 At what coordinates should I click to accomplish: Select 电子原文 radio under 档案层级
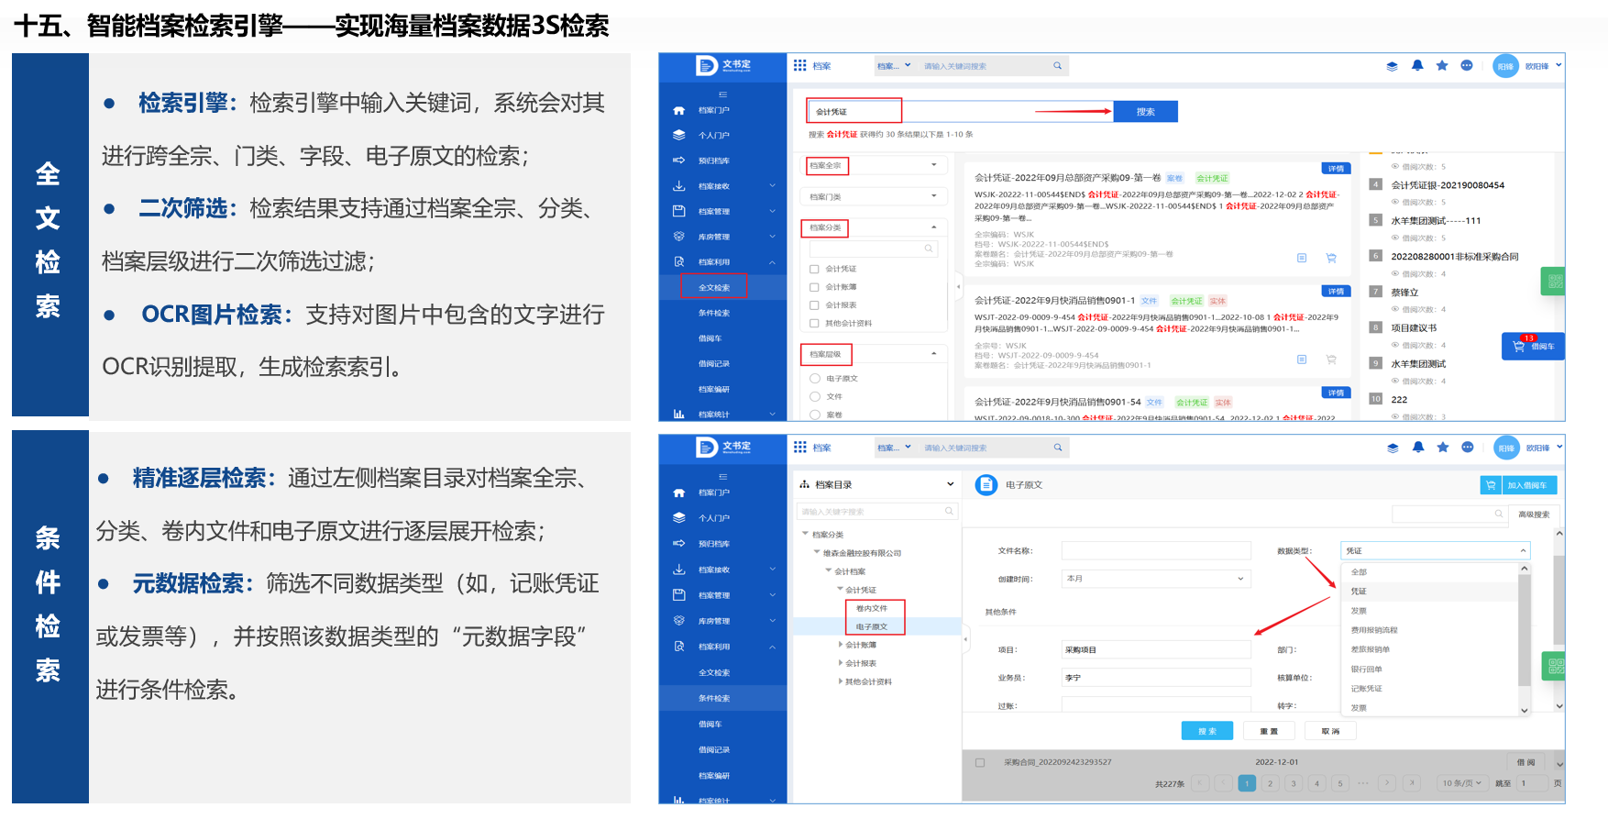814,378
